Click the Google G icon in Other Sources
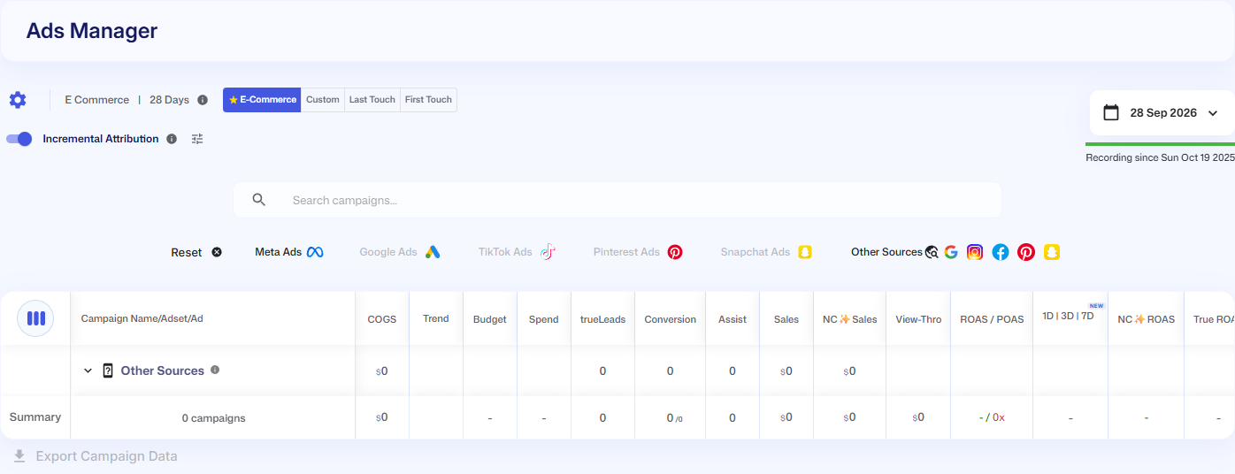 (951, 252)
